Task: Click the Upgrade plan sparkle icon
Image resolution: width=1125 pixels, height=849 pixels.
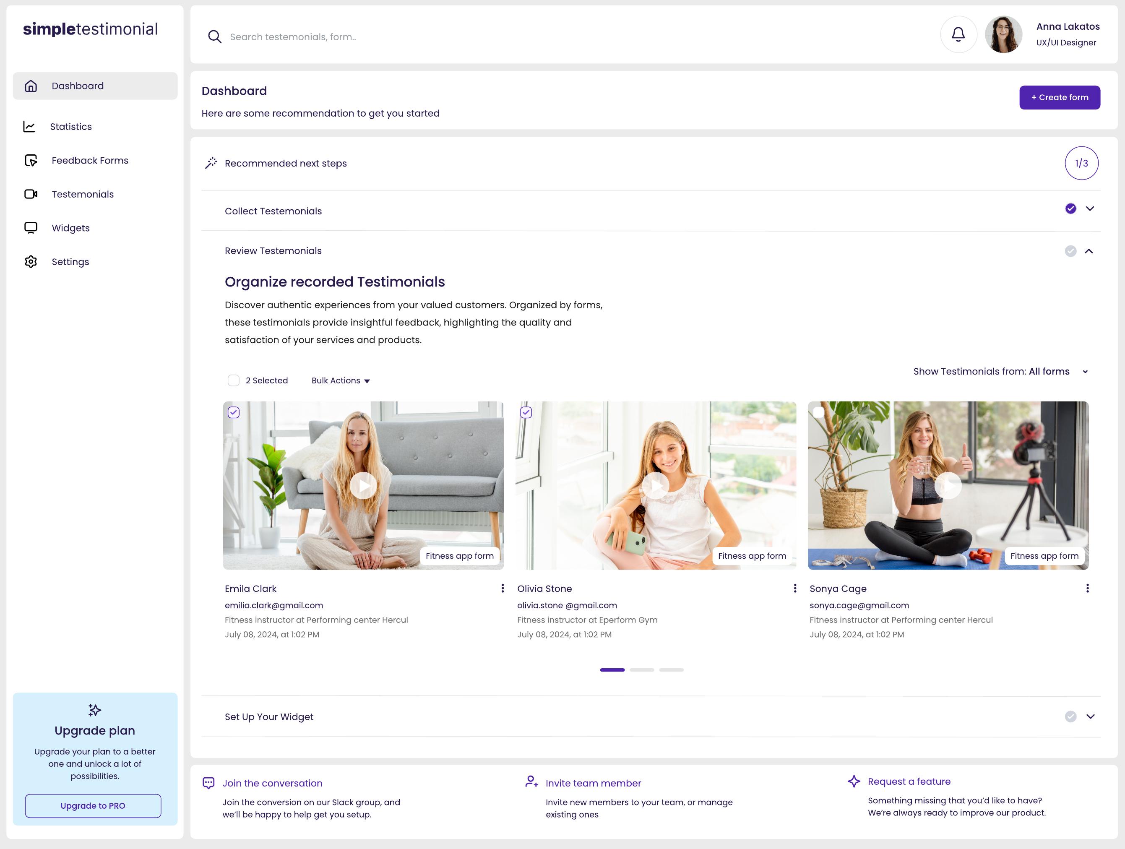Action: pos(95,710)
